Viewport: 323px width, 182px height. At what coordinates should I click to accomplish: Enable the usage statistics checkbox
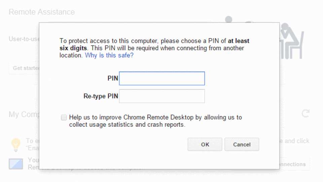[x=64, y=117]
